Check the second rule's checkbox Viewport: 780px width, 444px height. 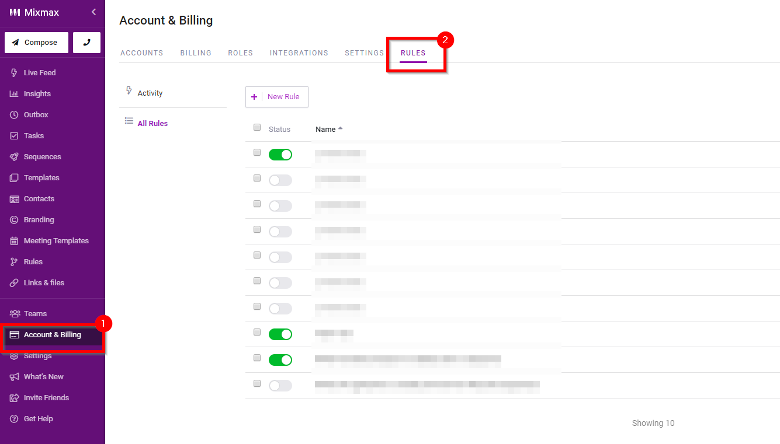coord(257,179)
